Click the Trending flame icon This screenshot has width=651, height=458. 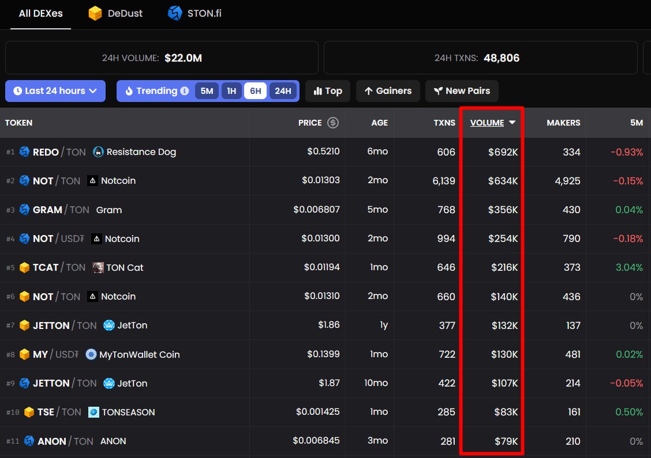(x=129, y=91)
